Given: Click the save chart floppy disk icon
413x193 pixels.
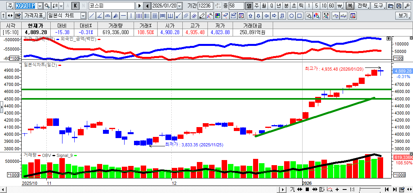Looking at the screenshot, I should 399,6.
